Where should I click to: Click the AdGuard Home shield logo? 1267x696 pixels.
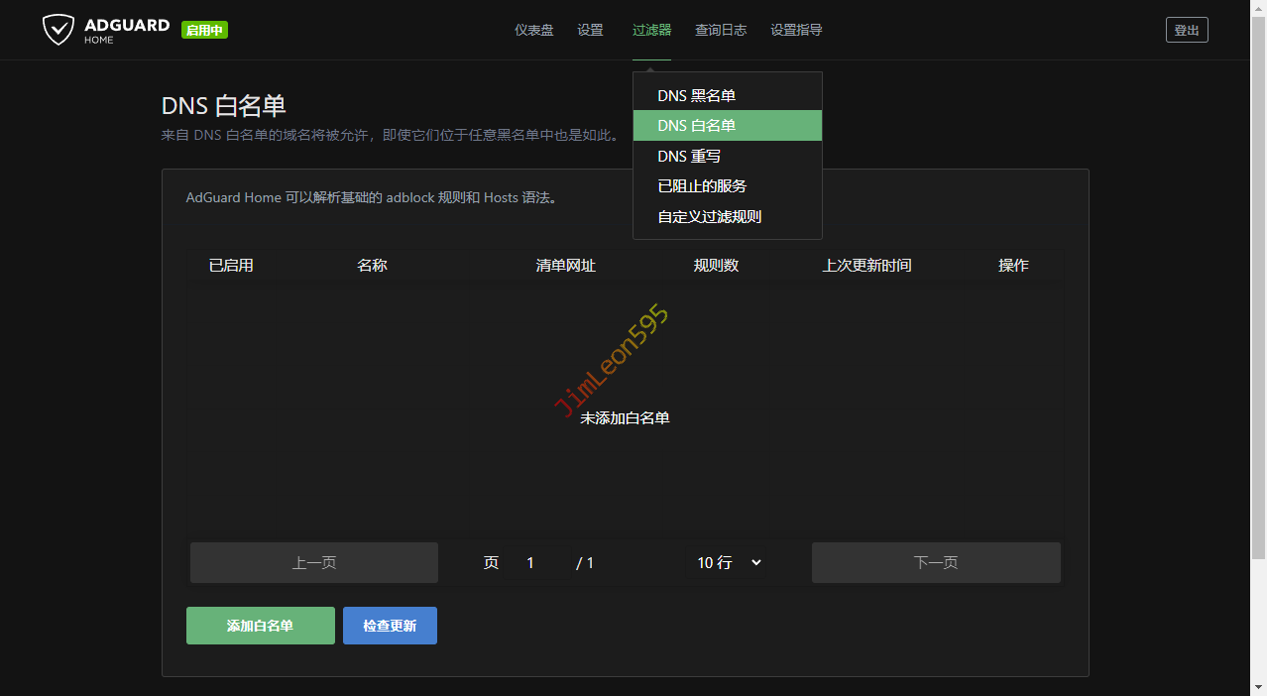click(x=58, y=30)
